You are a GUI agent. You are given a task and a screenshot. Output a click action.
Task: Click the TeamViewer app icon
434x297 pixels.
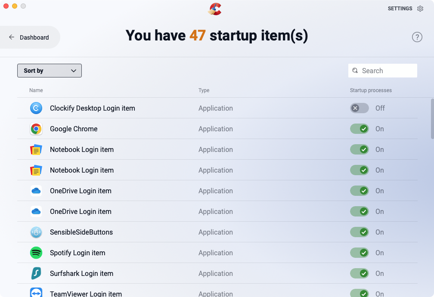pyautogui.click(x=36, y=293)
